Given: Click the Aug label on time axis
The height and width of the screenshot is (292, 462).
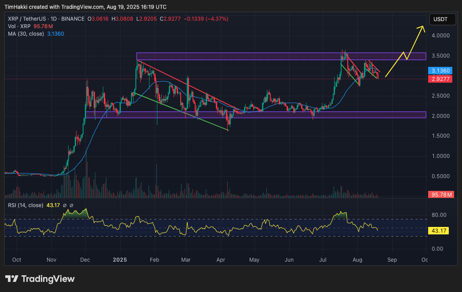Looking at the screenshot, I should coord(357,260).
